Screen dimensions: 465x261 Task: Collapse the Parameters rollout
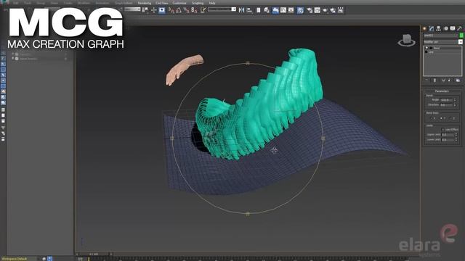click(x=442, y=91)
